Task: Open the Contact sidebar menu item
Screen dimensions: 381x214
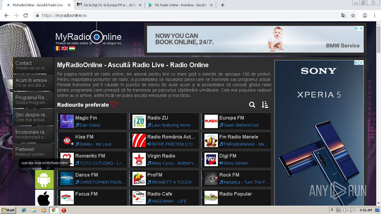Action: (x=33, y=65)
